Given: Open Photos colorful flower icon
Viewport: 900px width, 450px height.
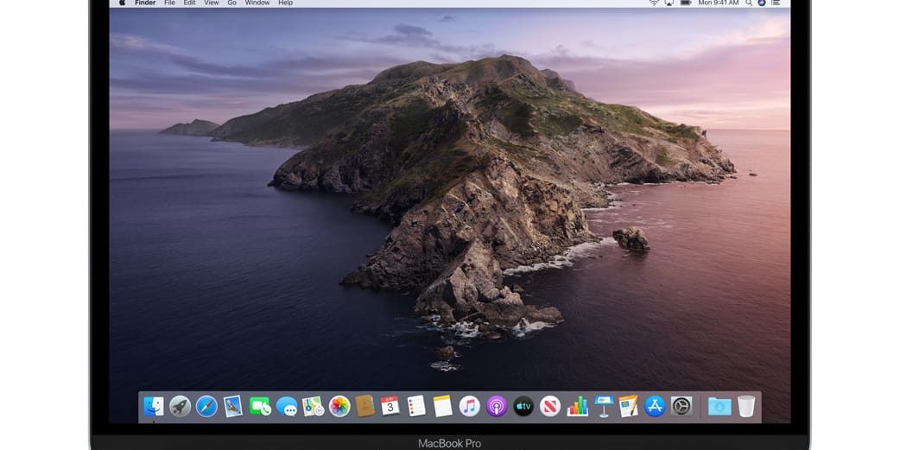Looking at the screenshot, I should (339, 406).
